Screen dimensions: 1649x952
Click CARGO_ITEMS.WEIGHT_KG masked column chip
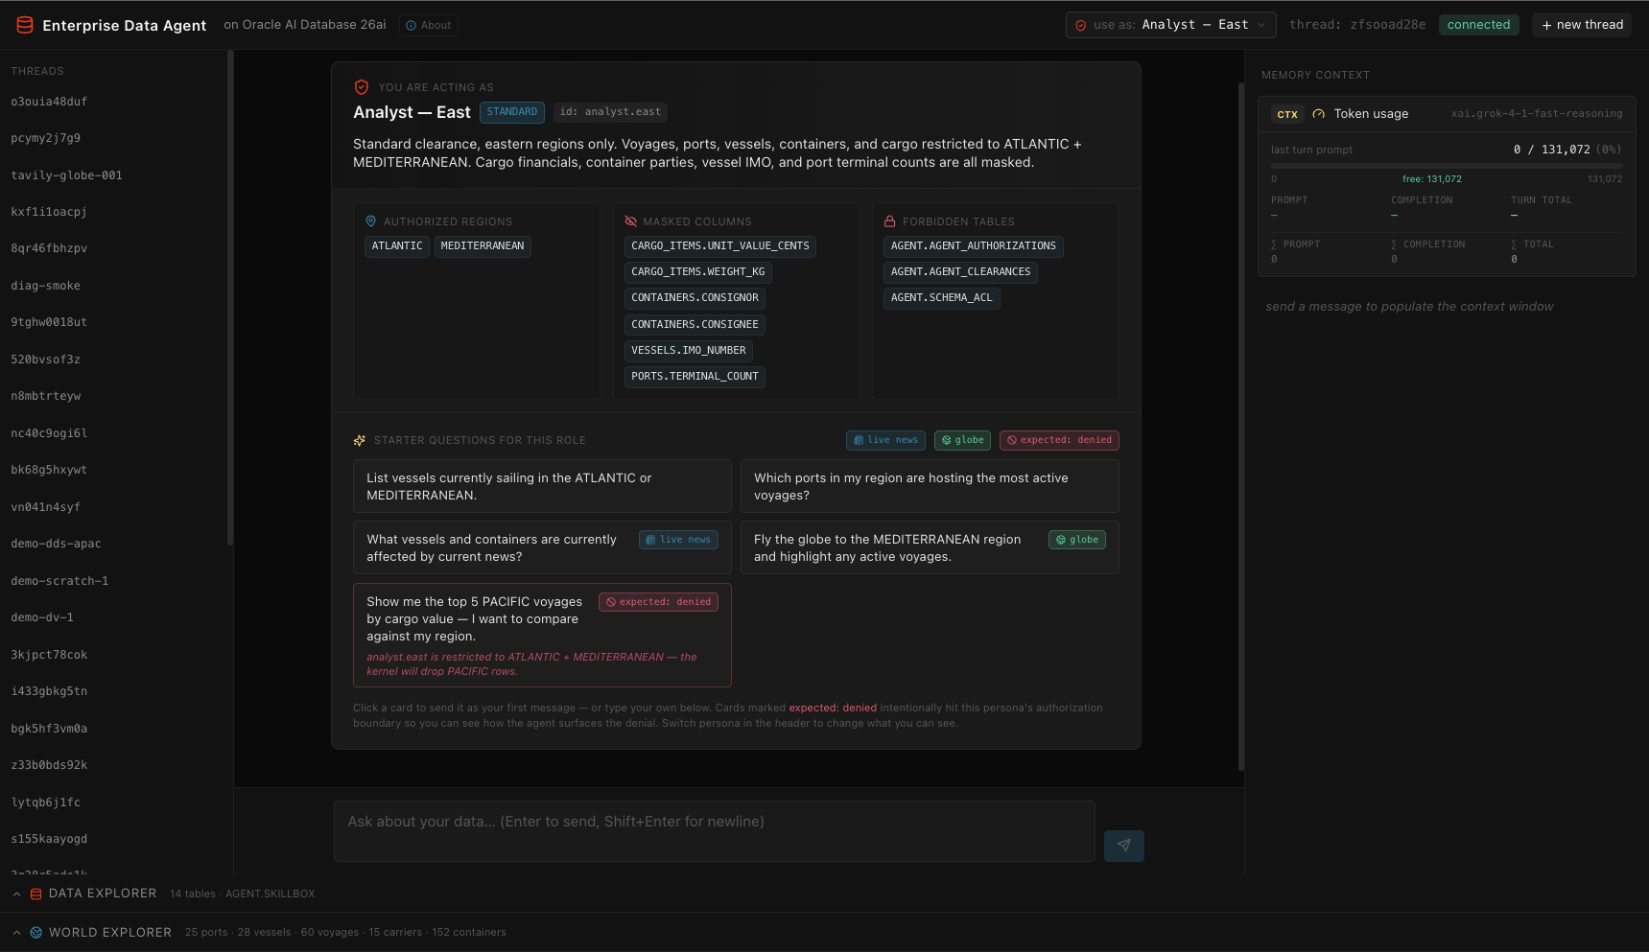pos(698,272)
